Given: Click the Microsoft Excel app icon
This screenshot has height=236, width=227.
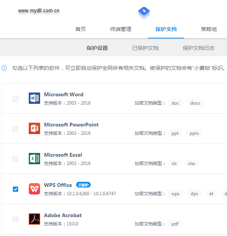Looking at the screenshot, I should click(x=34, y=159).
